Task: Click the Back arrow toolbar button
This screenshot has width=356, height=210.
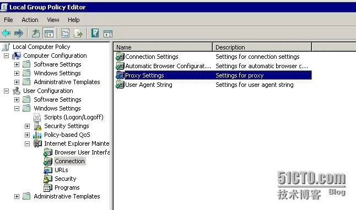Action: coord(6,34)
